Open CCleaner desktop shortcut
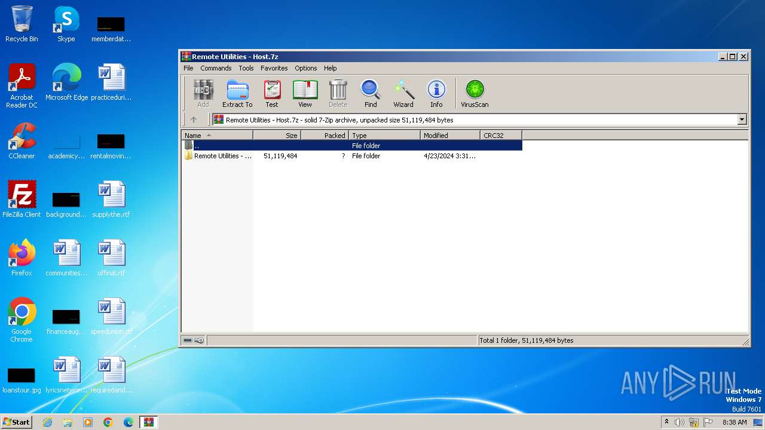The image size is (765, 430). [22, 141]
